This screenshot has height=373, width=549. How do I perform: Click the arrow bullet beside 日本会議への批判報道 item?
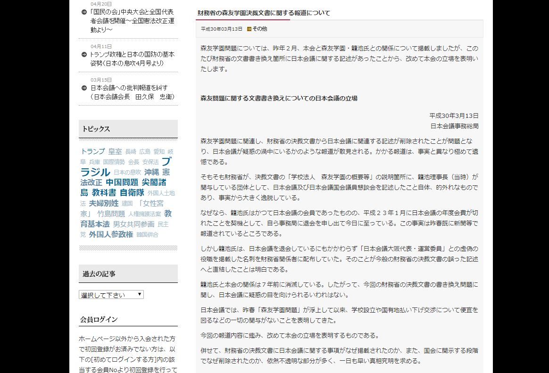click(x=84, y=88)
